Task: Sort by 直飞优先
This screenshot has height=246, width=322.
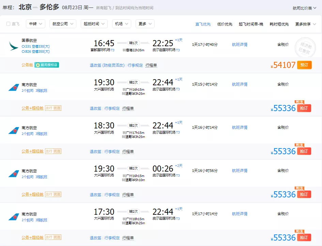Action: pyautogui.click(x=203, y=24)
